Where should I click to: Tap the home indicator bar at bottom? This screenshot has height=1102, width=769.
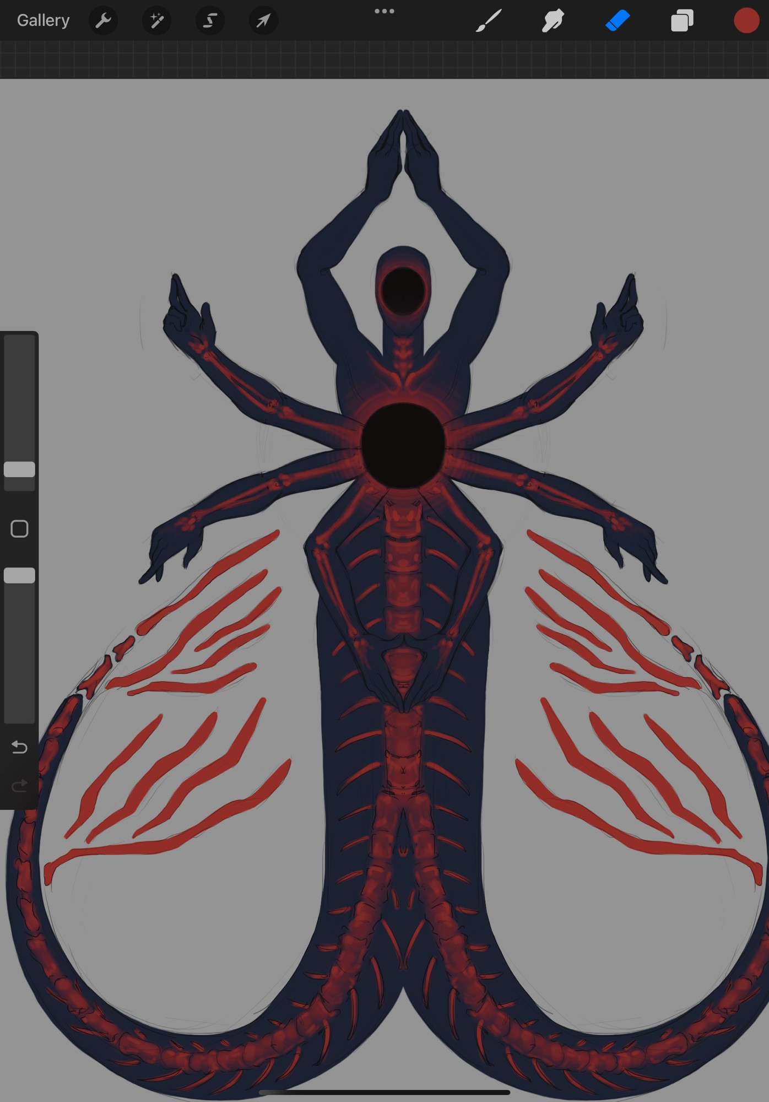coord(384,1092)
